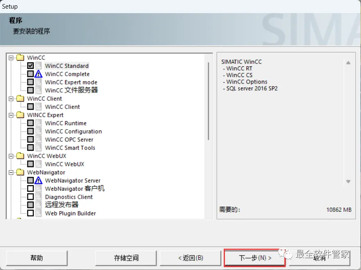Check the WinCC Smart Tools checkbox
The image size is (361, 270).
click(30, 147)
